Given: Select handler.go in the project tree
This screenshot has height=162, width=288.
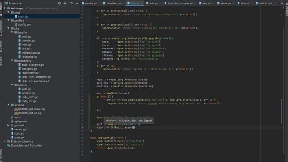Looking at the screenshot, I should tap(28, 40).
